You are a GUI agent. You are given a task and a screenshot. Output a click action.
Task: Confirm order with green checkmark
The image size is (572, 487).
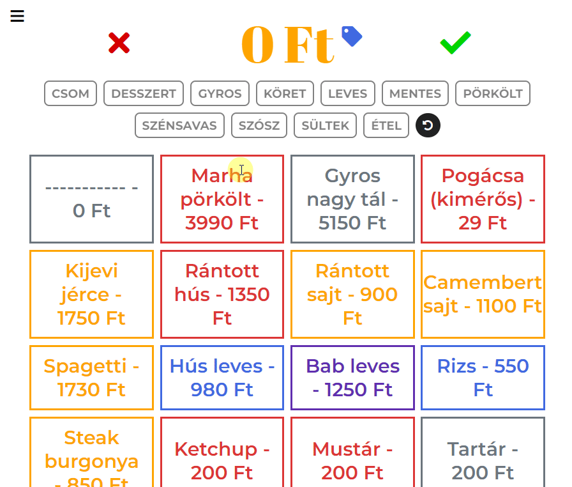pos(455,43)
